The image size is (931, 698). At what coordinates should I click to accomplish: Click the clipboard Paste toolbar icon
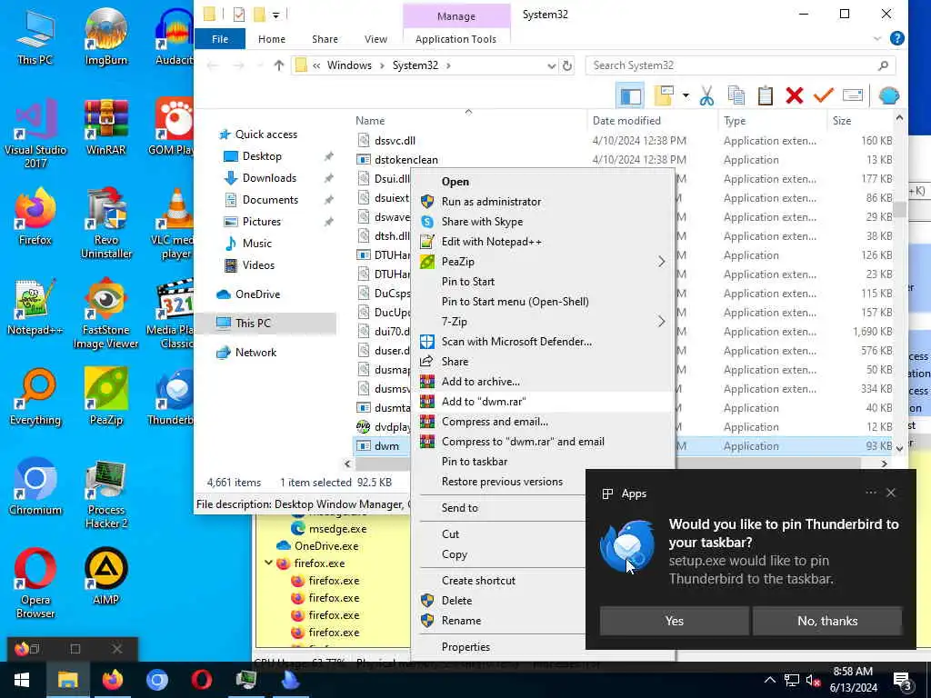click(x=766, y=95)
